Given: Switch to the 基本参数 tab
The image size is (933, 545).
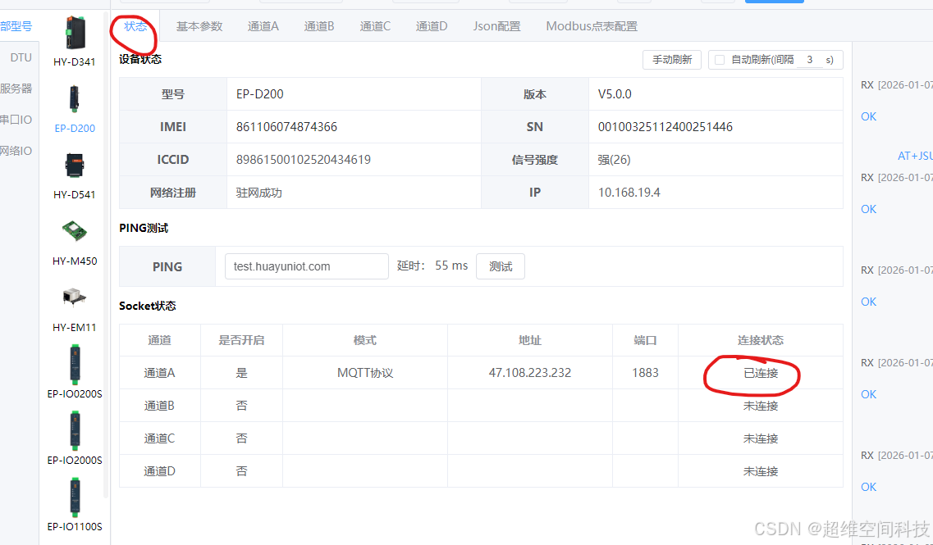Looking at the screenshot, I should pyautogui.click(x=199, y=26).
